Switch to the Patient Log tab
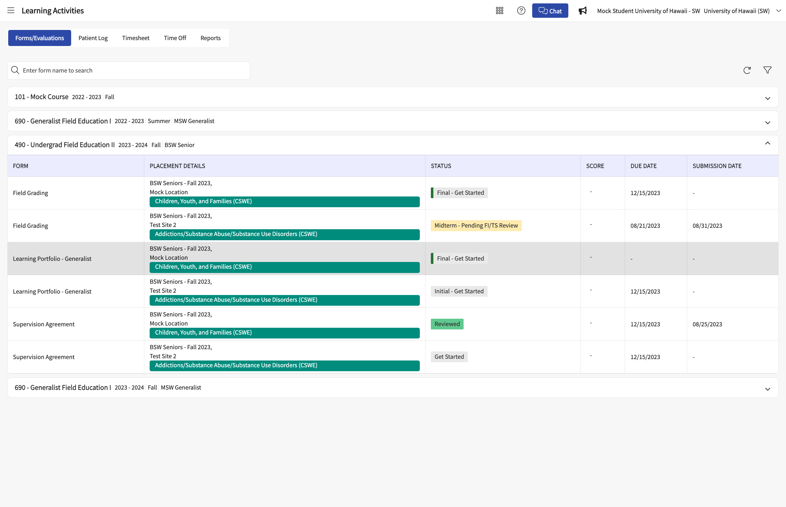Screen dimensions: 786x507 point(93,38)
